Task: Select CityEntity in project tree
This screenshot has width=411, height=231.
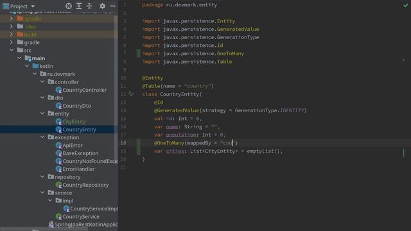Action: pyautogui.click(x=74, y=121)
